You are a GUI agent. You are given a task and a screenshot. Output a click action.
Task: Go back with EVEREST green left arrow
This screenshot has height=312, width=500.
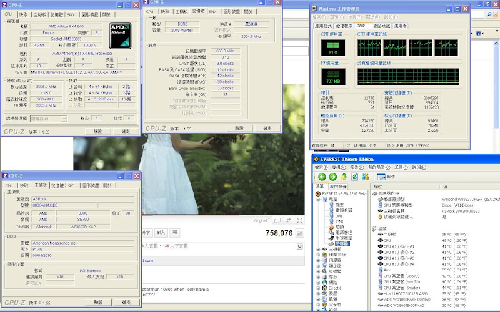322,177
